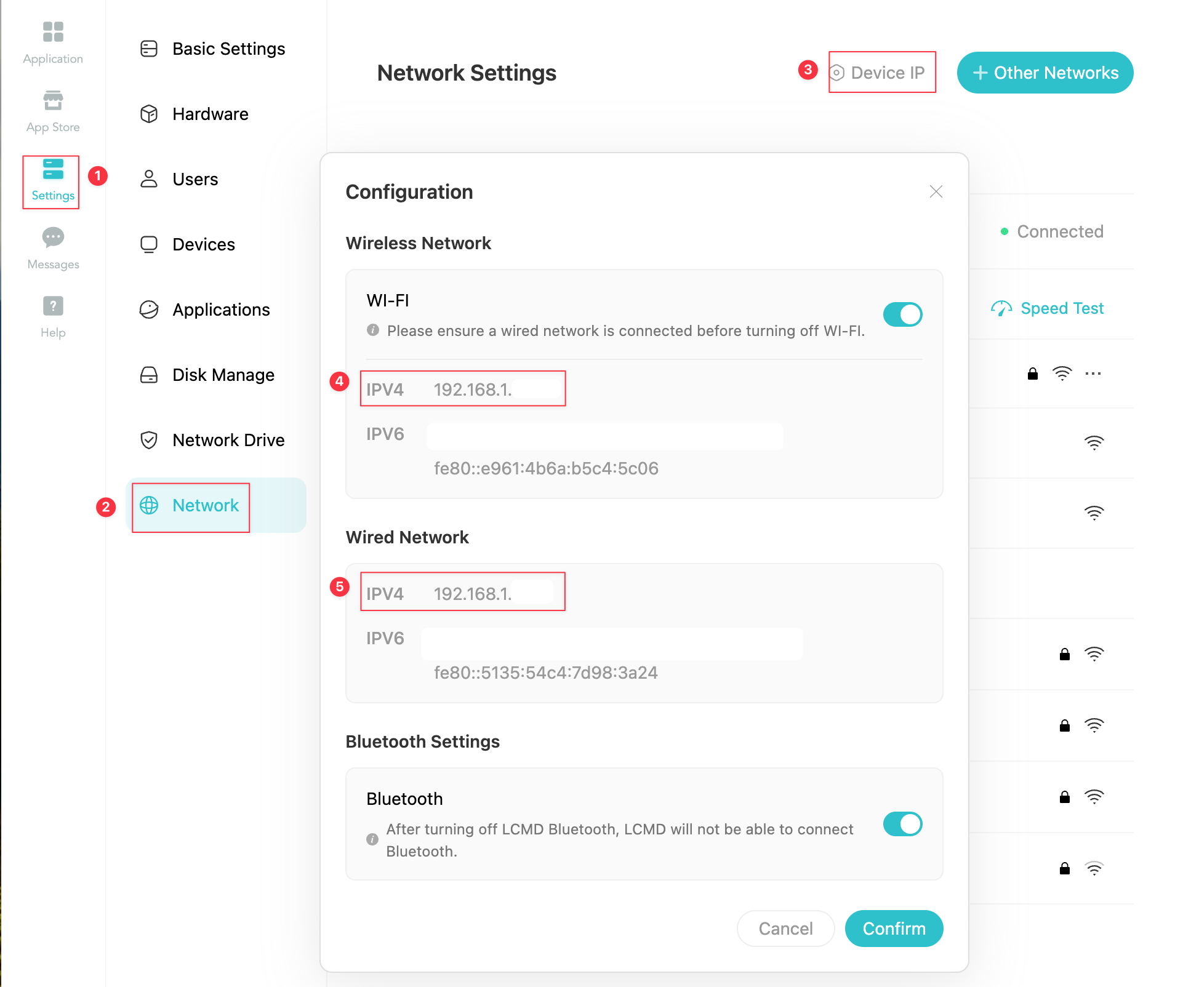
Task: Click the Confirm button
Action: 894,929
